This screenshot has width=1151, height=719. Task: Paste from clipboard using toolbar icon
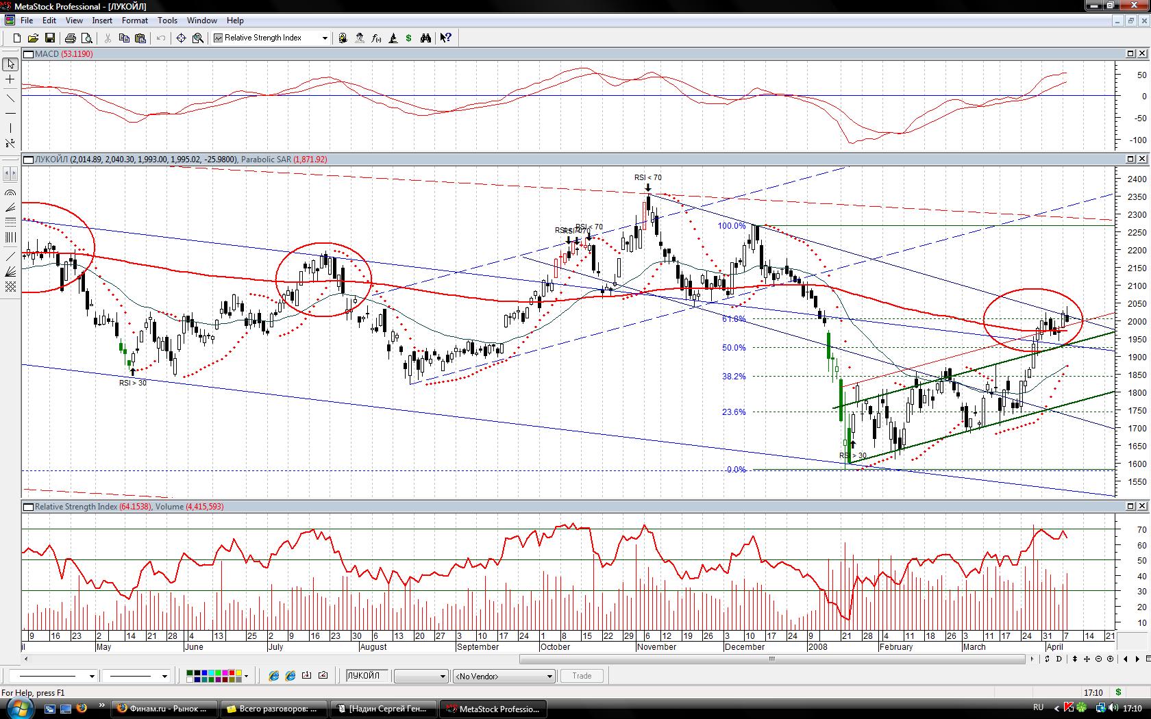point(140,38)
